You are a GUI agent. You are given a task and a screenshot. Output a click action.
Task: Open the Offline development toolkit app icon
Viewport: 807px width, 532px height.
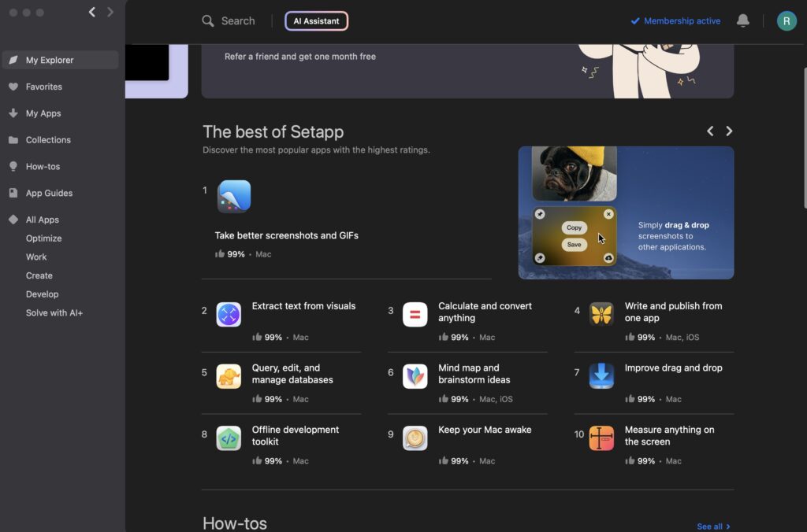[x=229, y=438]
